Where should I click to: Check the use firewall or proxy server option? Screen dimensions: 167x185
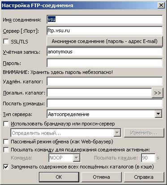[x=6, y=124]
